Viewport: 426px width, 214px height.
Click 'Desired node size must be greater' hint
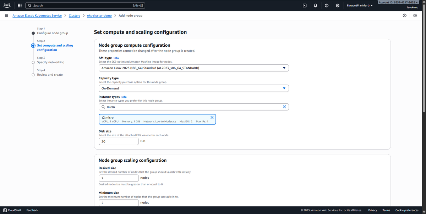pos(131,184)
